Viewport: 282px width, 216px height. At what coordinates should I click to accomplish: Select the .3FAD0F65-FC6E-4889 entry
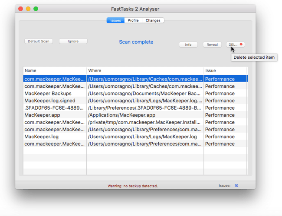[x=135, y=108]
